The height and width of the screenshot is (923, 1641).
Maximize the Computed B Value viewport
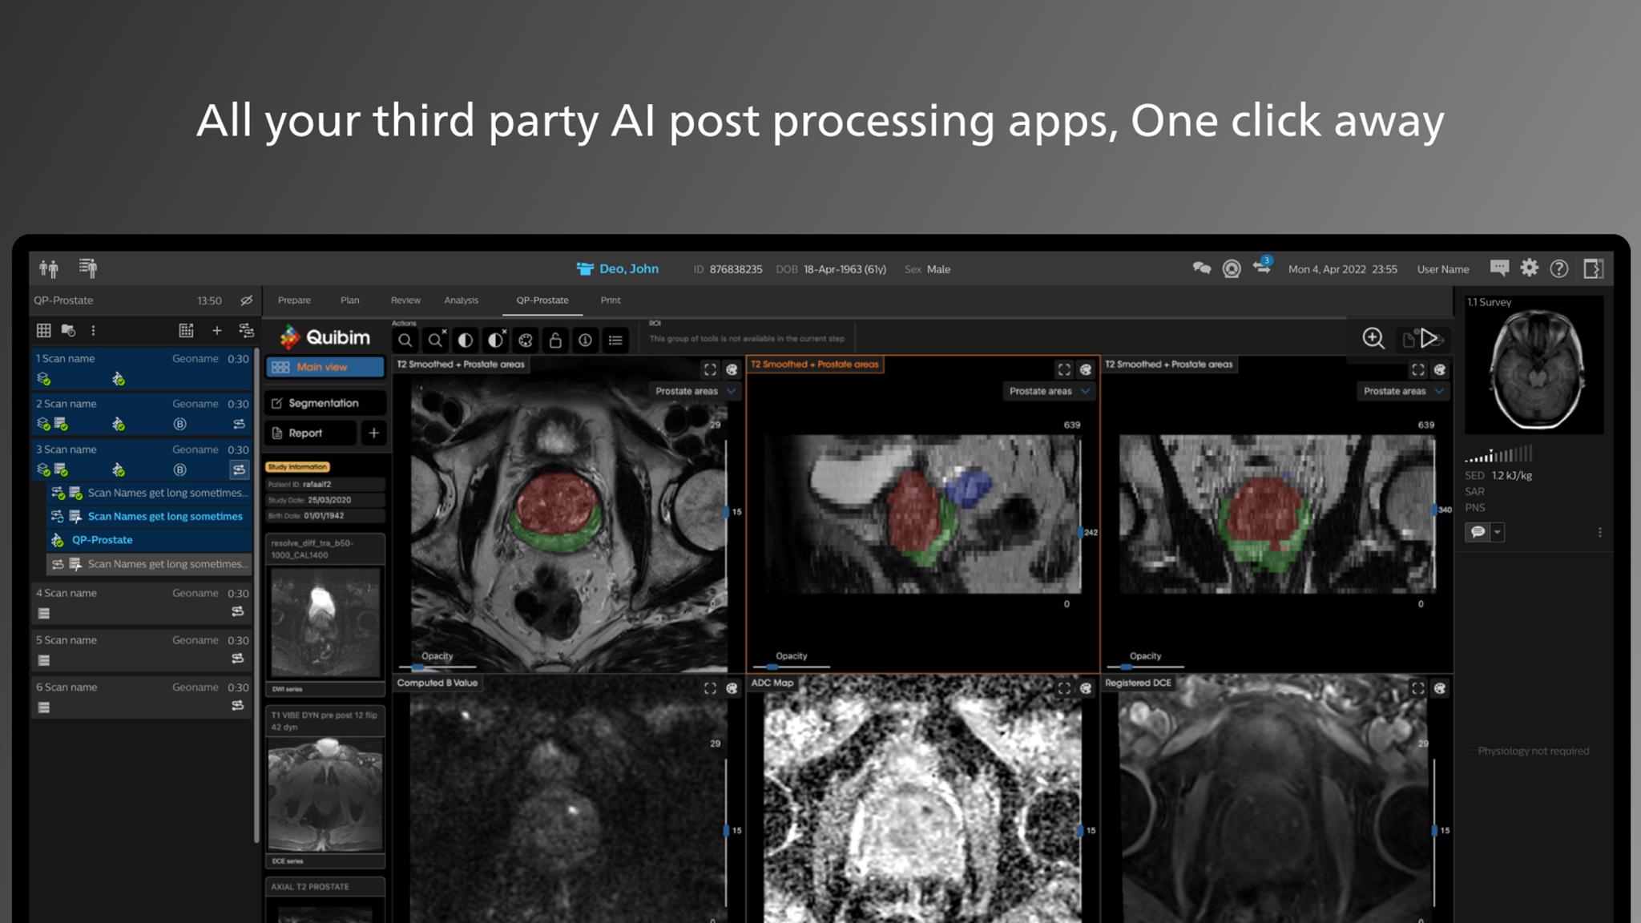[x=710, y=688]
